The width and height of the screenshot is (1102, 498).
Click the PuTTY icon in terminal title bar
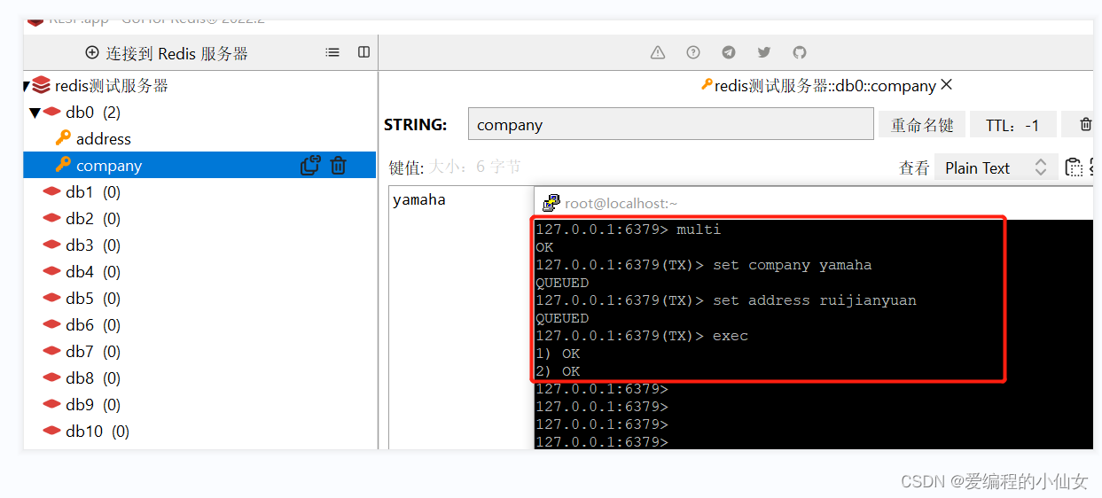tap(551, 203)
